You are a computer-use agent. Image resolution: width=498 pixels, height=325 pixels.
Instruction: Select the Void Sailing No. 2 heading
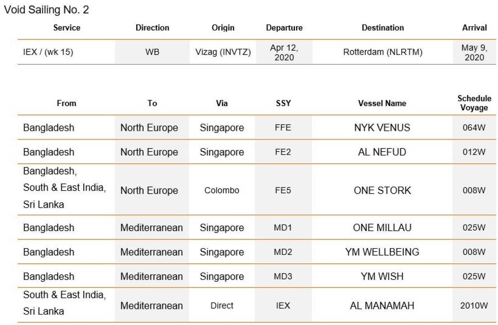tap(46, 10)
